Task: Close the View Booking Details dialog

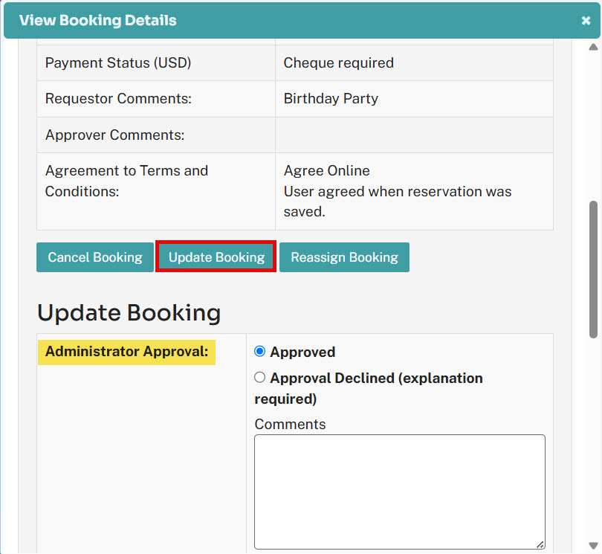Action: (x=586, y=20)
